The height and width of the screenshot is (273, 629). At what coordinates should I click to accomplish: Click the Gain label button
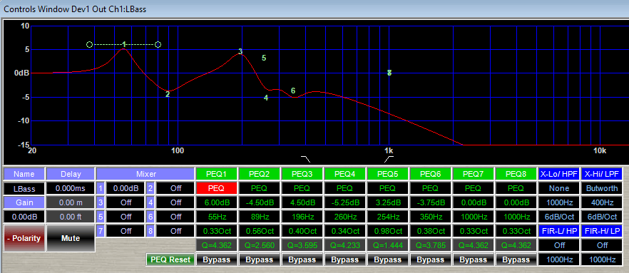(24, 203)
